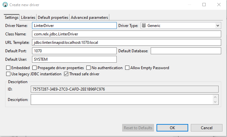Viewport: 227px width, 137px height.
Task: Enable the Embedded checkbox
Action: (8, 68)
